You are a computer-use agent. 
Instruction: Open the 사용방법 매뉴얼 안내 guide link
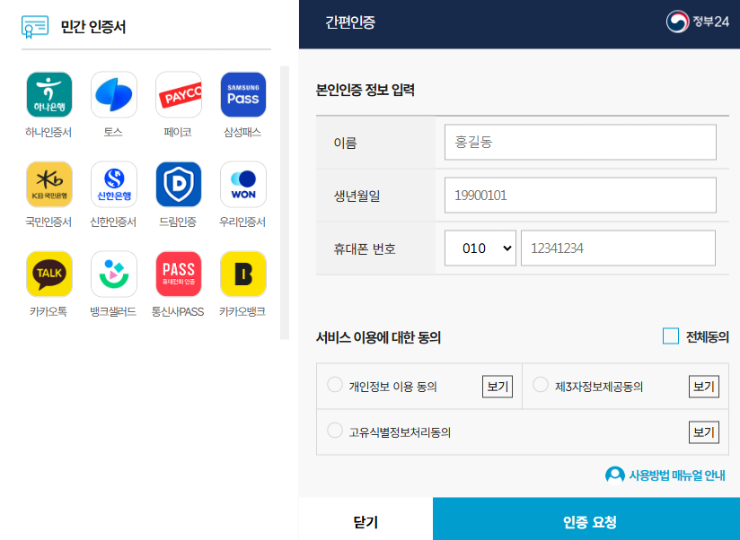pyautogui.click(x=665, y=476)
